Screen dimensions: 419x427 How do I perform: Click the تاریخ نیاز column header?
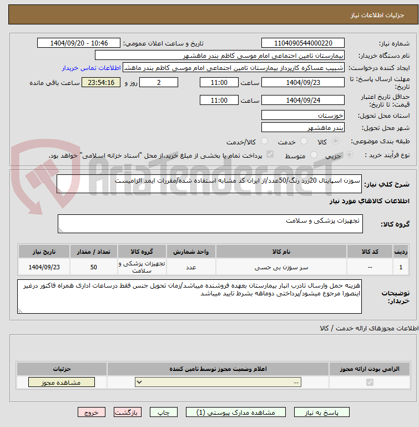[44, 252]
